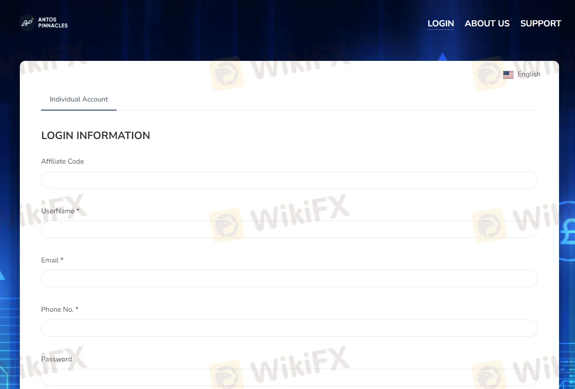Focus the Affiliate Code input field

(289, 180)
